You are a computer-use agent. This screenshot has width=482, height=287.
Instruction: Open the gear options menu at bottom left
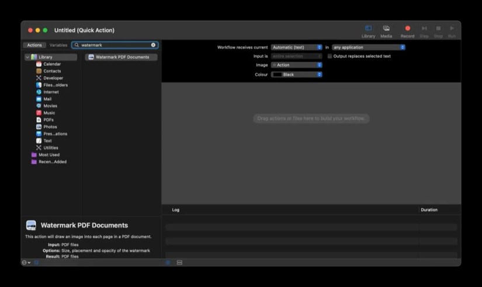(26, 262)
